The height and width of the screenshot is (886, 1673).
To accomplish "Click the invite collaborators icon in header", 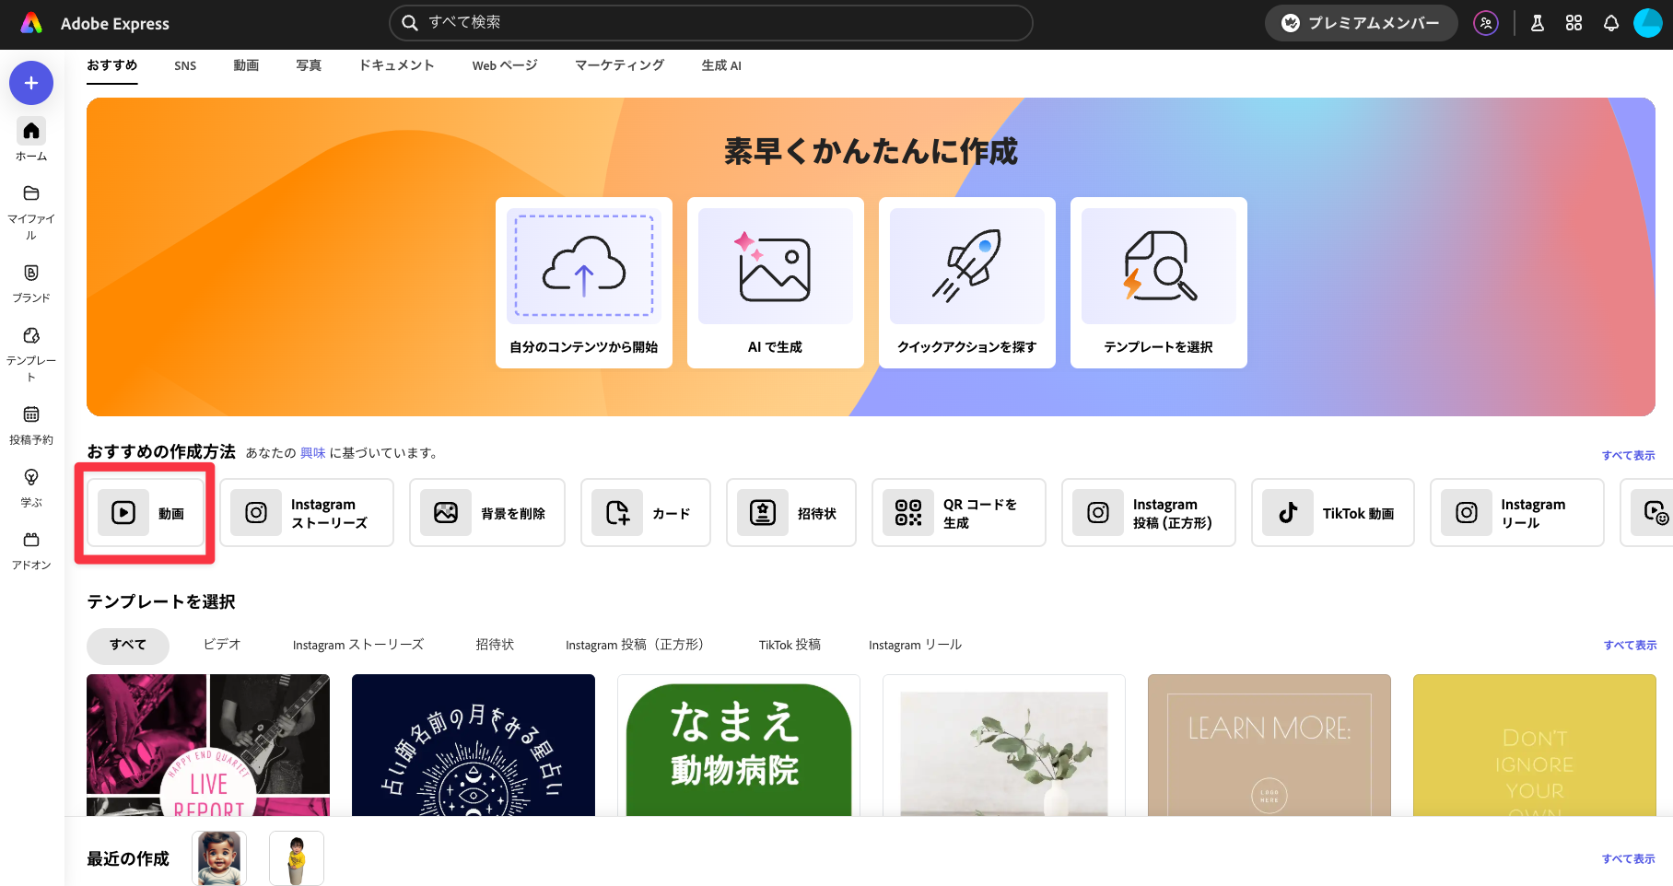I will tap(1486, 23).
